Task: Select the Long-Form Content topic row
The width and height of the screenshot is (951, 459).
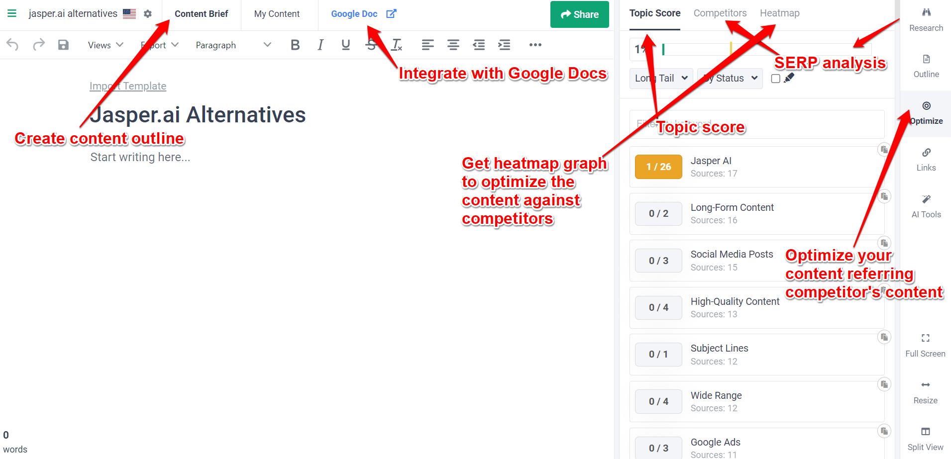Action: [x=757, y=214]
